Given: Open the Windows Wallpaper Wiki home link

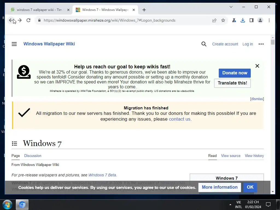Looking at the screenshot, I should [49, 44].
